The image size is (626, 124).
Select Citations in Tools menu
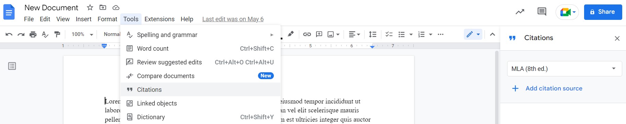click(201, 89)
